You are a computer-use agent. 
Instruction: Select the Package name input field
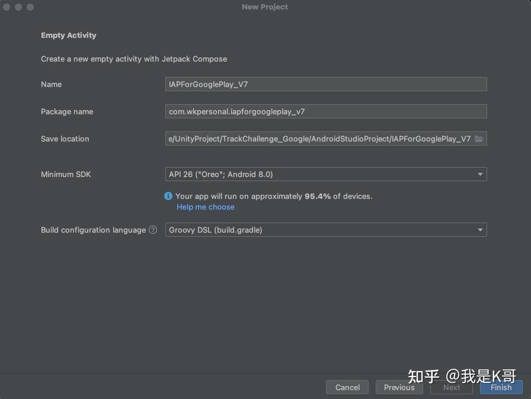[326, 111]
